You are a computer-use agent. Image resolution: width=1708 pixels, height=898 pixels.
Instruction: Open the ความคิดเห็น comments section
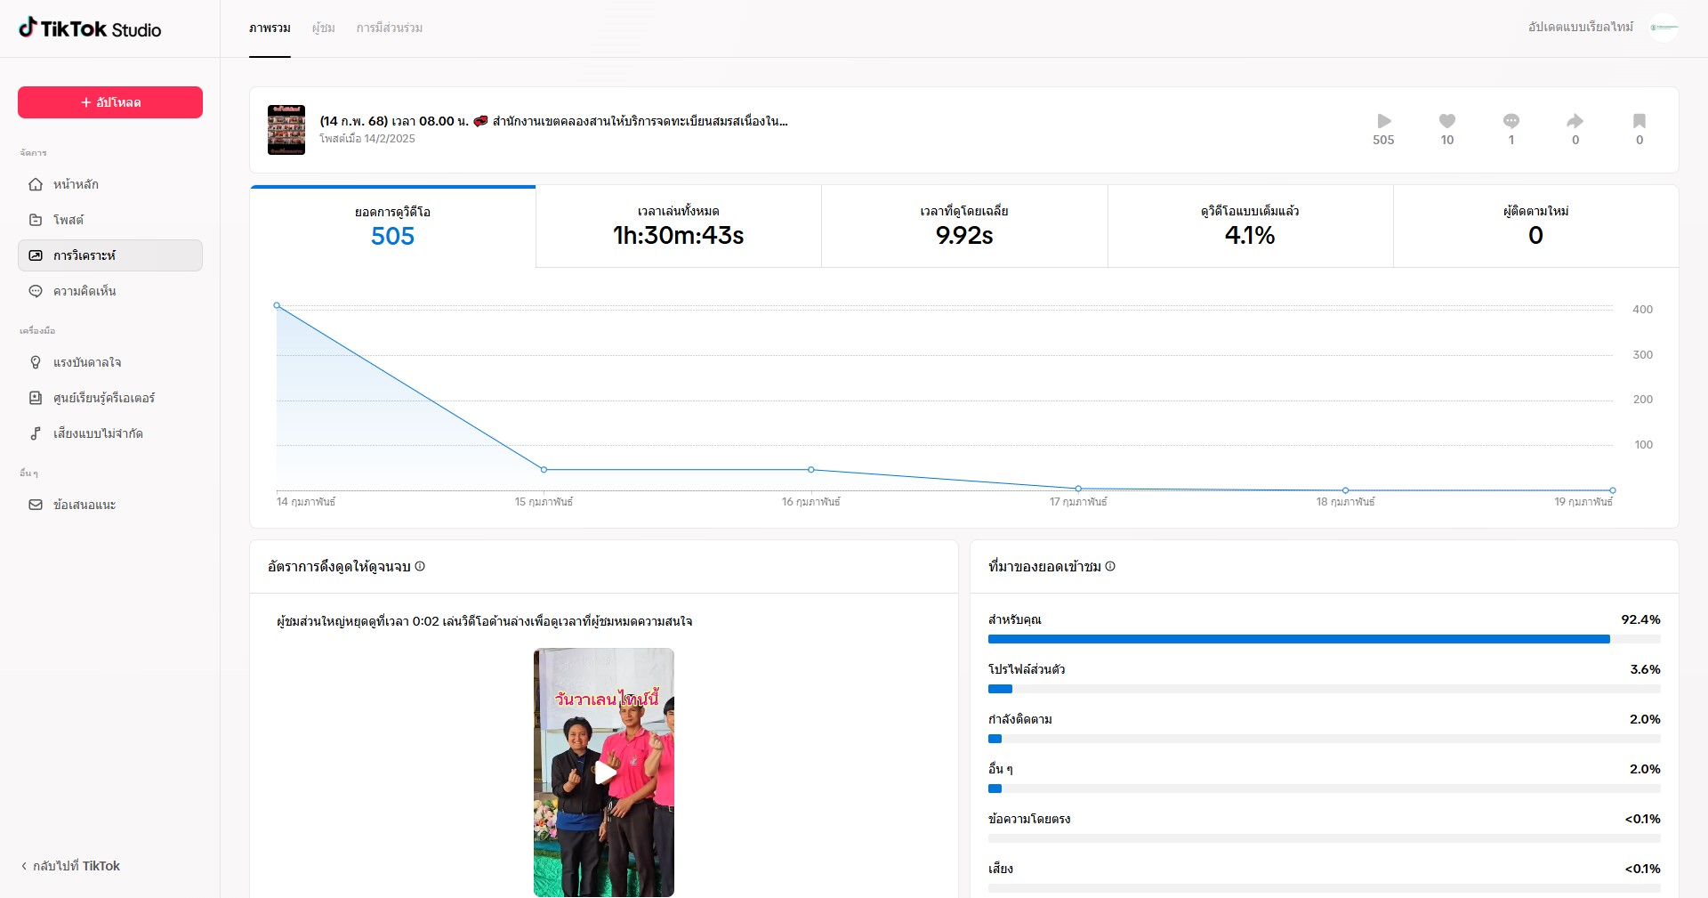point(84,291)
